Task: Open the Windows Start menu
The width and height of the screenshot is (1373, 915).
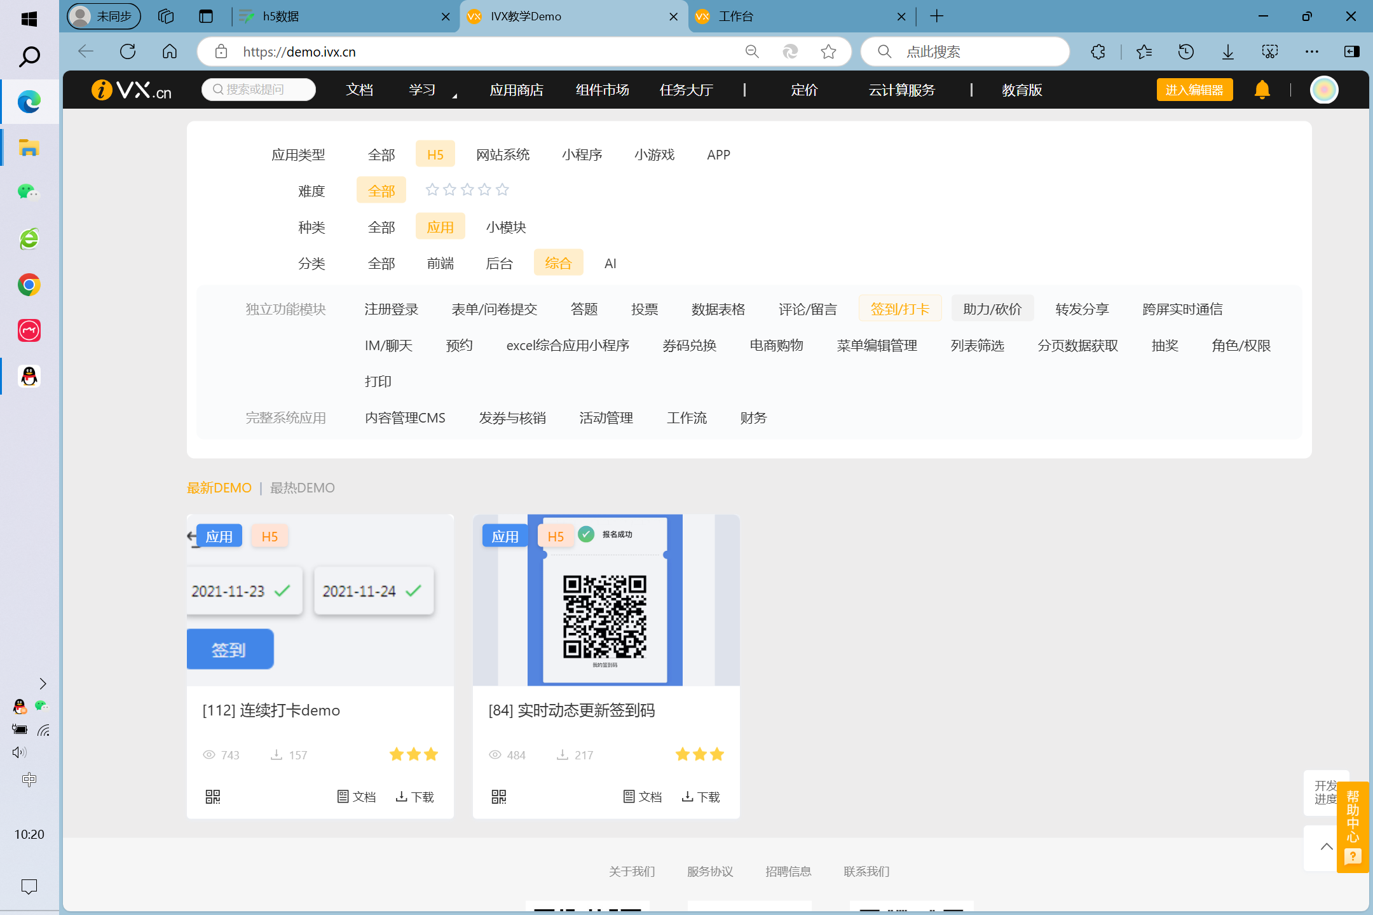Action: click(x=29, y=18)
